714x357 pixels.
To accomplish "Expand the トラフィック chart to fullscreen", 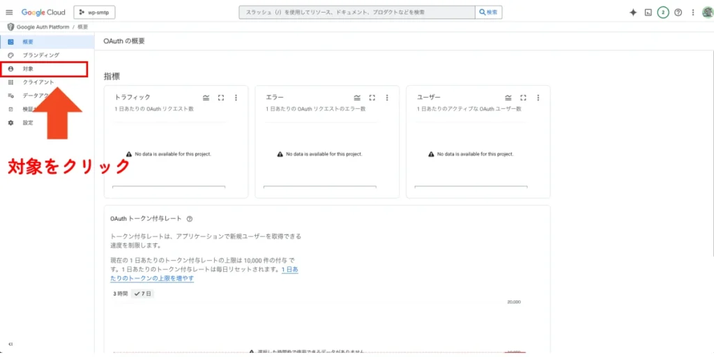I will (x=221, y=98).
